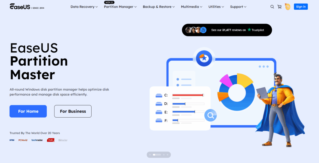
Task: Open the search magnifier icon in the header
Action: tap(272, 7)
